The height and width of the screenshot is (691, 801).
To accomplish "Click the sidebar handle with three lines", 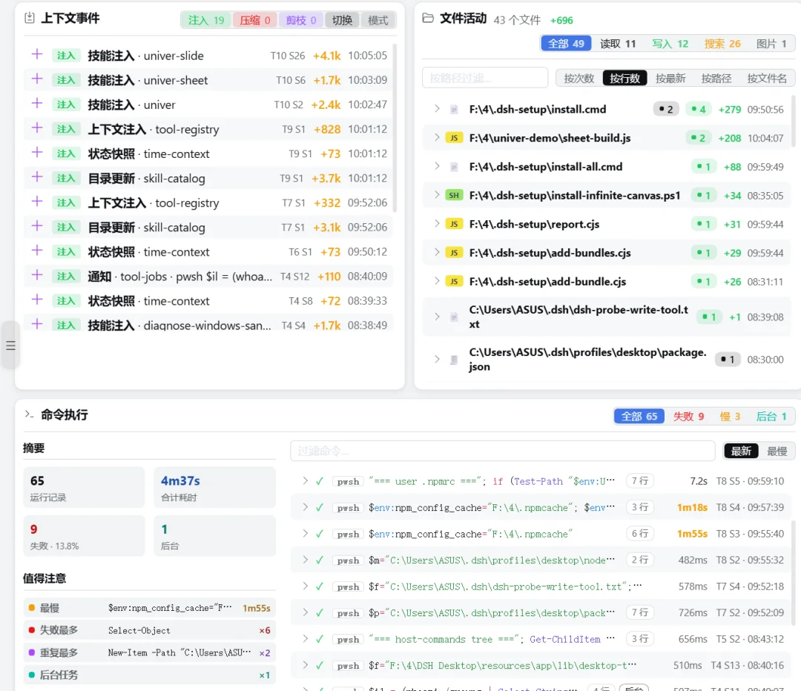I will 10,345.
